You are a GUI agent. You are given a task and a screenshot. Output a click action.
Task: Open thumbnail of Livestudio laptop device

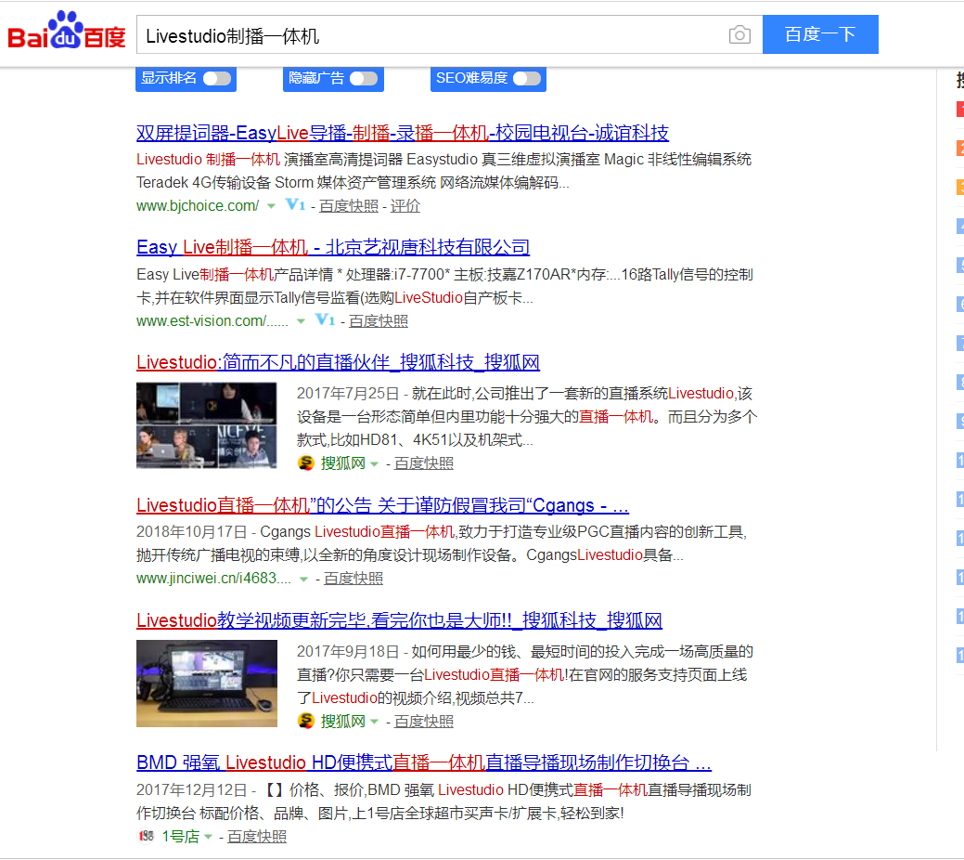[207, 684]
